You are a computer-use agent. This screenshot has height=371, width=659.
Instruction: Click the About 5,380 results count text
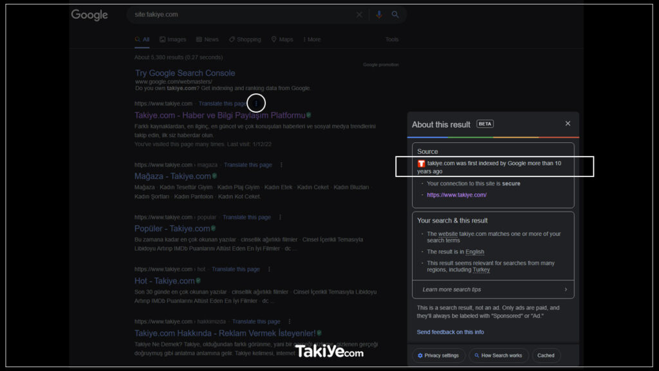click(179, 57)
